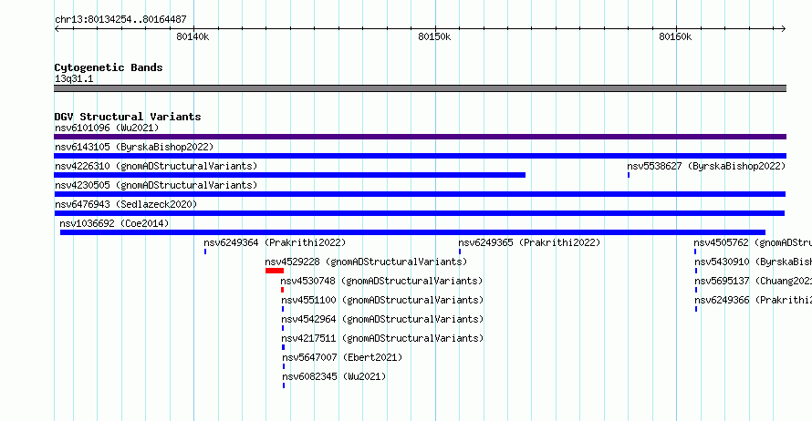The width and height of the screenshot is (812, 421).
Task: Open the nsv6249364 (Prakrithi2022) label
Action: pyautogui.click(x=275, y=242)
